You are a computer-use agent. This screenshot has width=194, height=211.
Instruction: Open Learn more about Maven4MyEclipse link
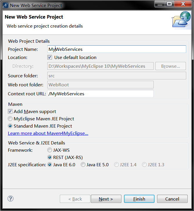pos(48,133)
